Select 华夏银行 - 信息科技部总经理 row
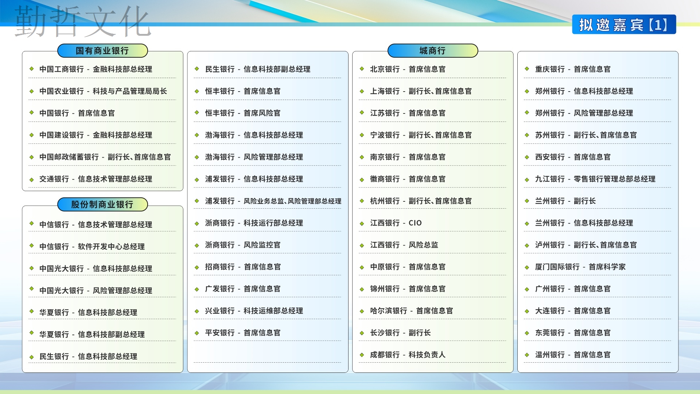Image resolution: width=700 pixels, height=394 pixels. pyautogui.click(x=102, y=313)
